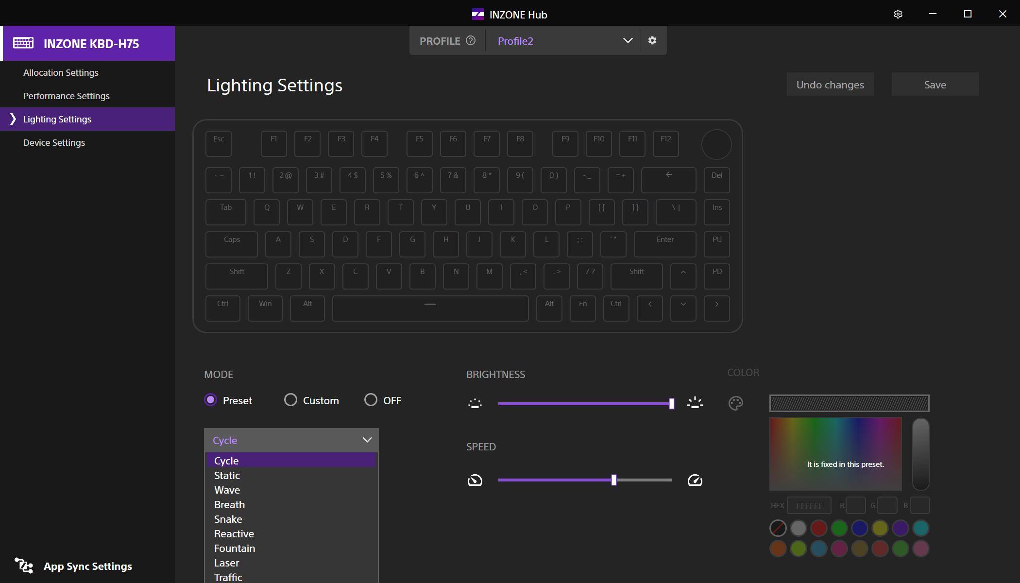The image size is (1020, 583).
Task: Click the slow speed gauge icon
Action: coord(475,480)
